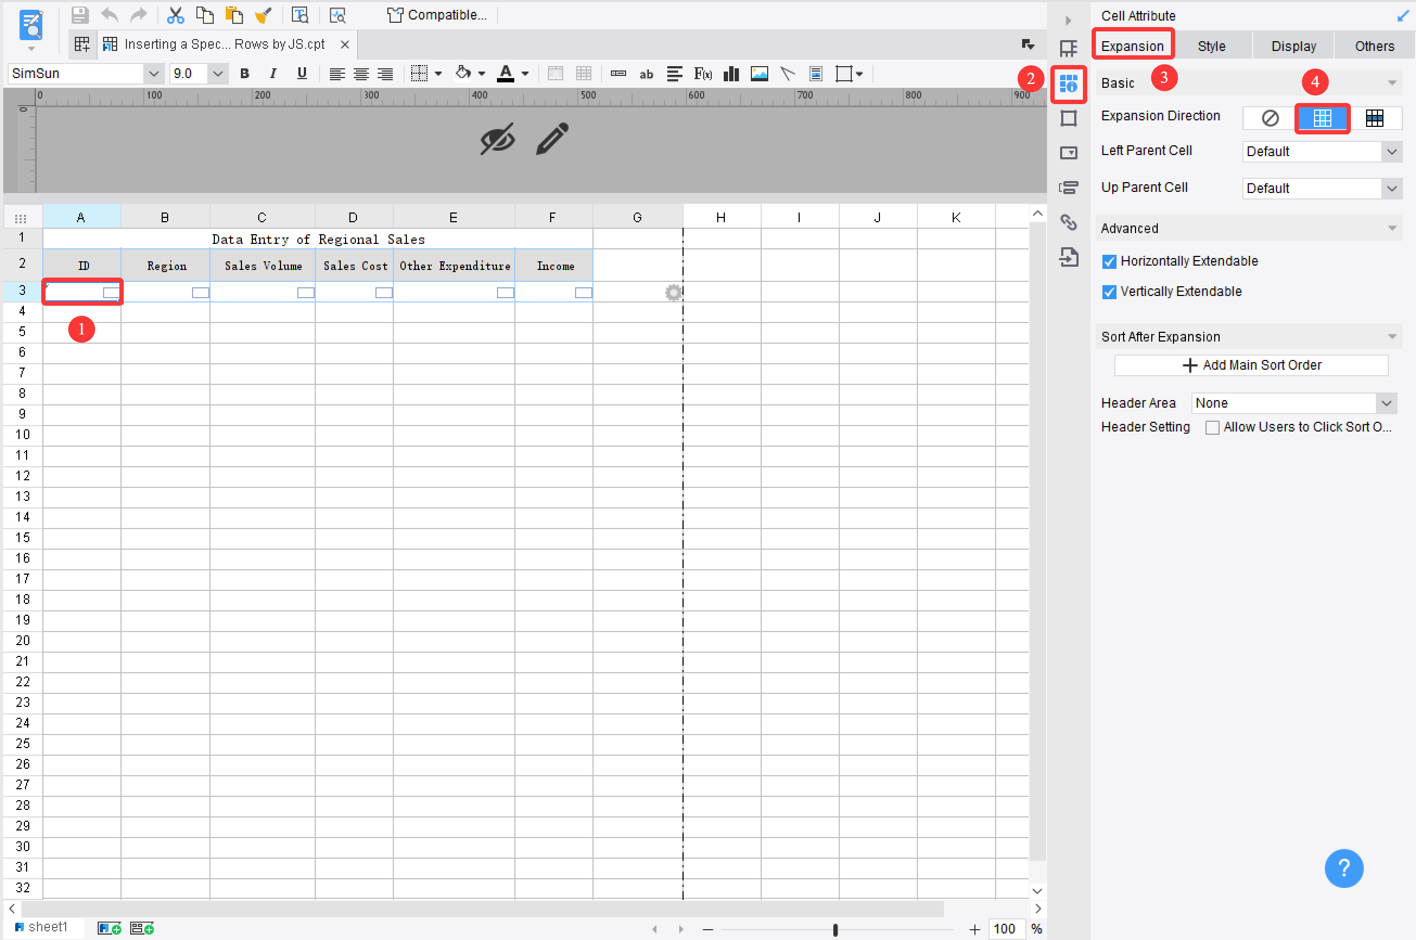Switch to the Style tab

click(x=1212, y=45)
